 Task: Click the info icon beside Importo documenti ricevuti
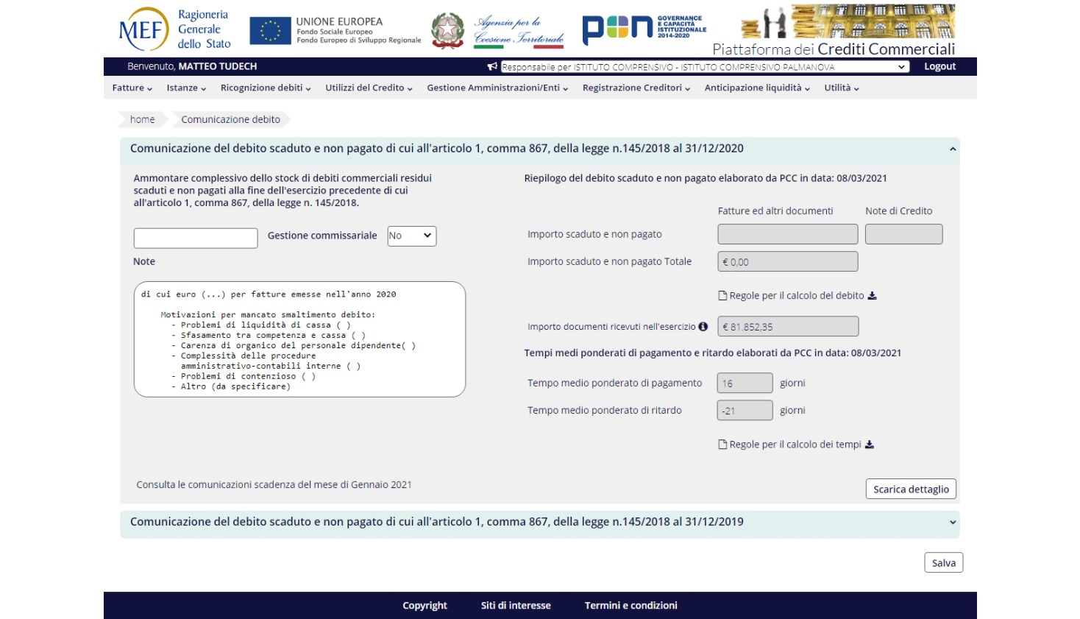[703, 327]
